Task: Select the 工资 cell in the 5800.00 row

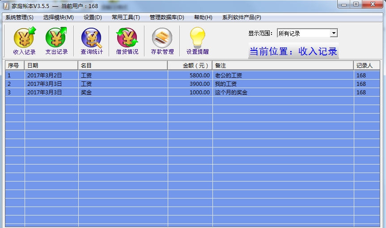Action: tap(123, 75)
